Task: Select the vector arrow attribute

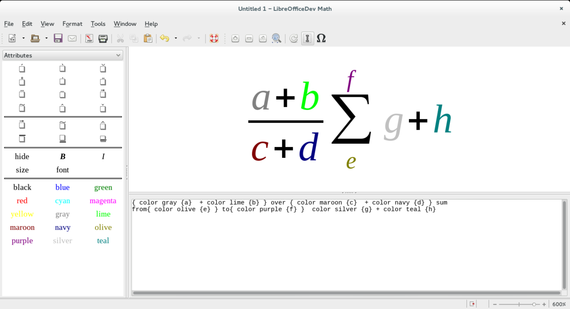Action: point(103,95)
